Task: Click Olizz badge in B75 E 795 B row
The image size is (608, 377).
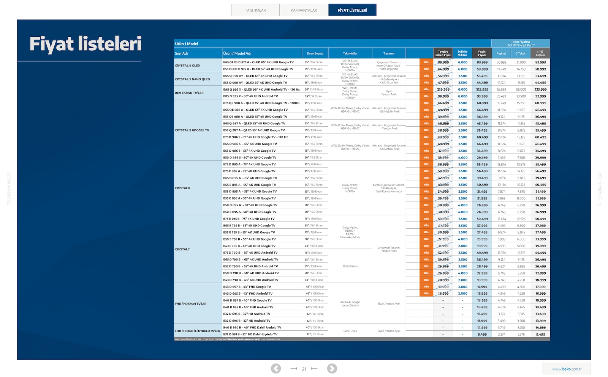Action: [426, 218]
